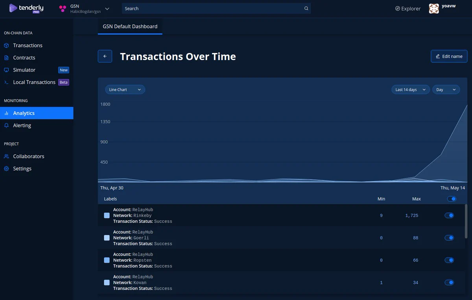
Task: Click the Analytics bar chart icon
Action: click(6, 113)
